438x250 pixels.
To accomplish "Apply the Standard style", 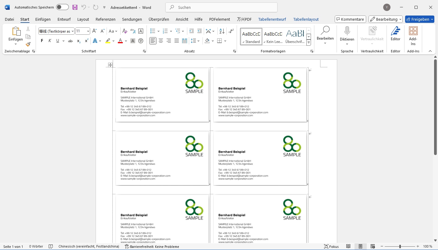I will tap(251, 37).
